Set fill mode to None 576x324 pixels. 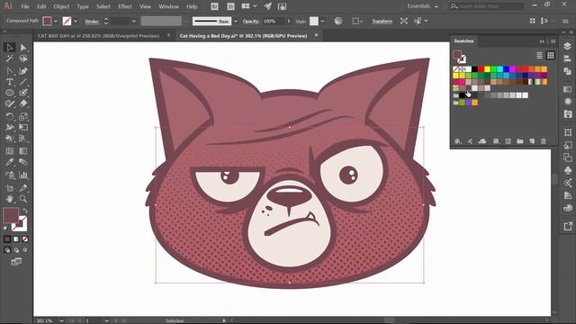25,239
